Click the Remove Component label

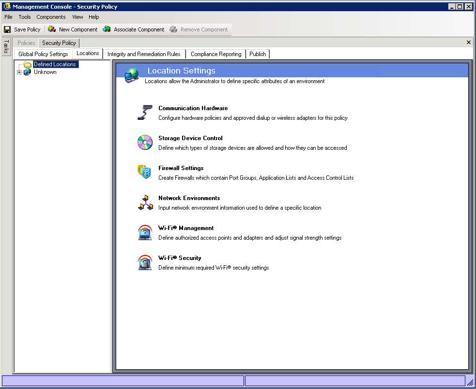point(204,29)
